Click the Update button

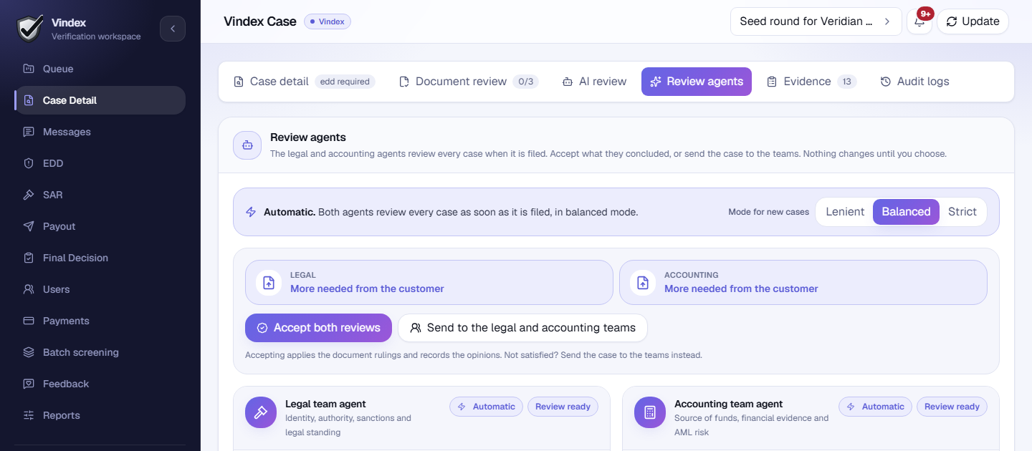point(973,21)
